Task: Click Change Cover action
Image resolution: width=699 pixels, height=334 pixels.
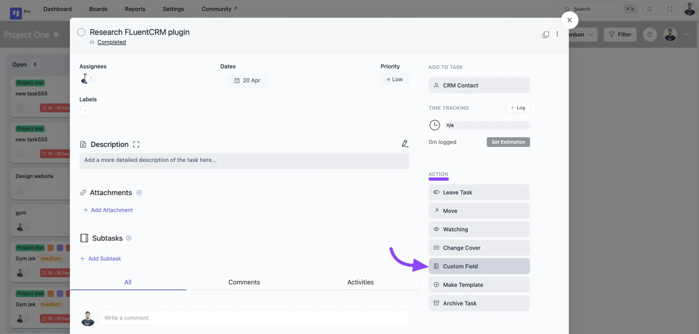Action: 479,248
